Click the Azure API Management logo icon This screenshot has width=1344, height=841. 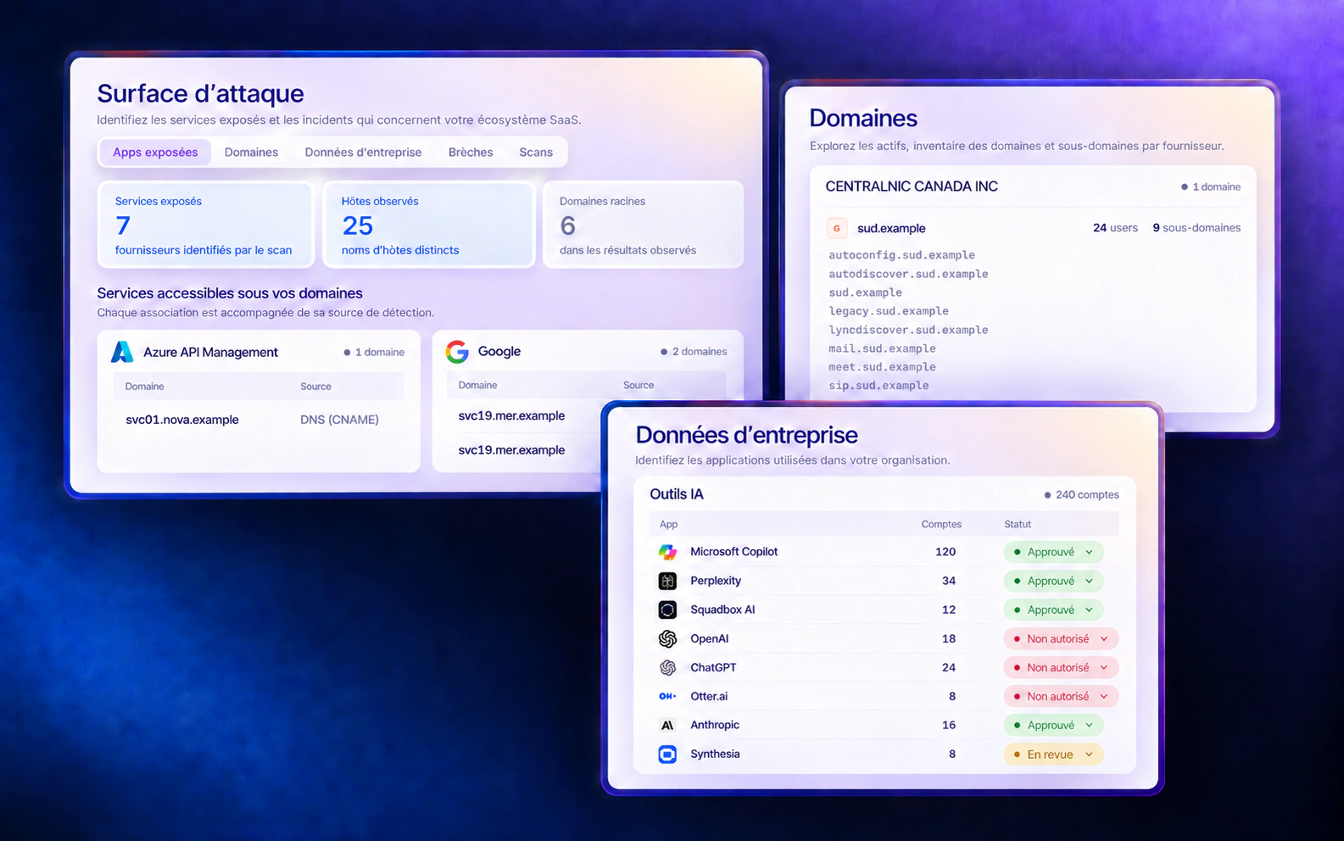coord(122,352)
